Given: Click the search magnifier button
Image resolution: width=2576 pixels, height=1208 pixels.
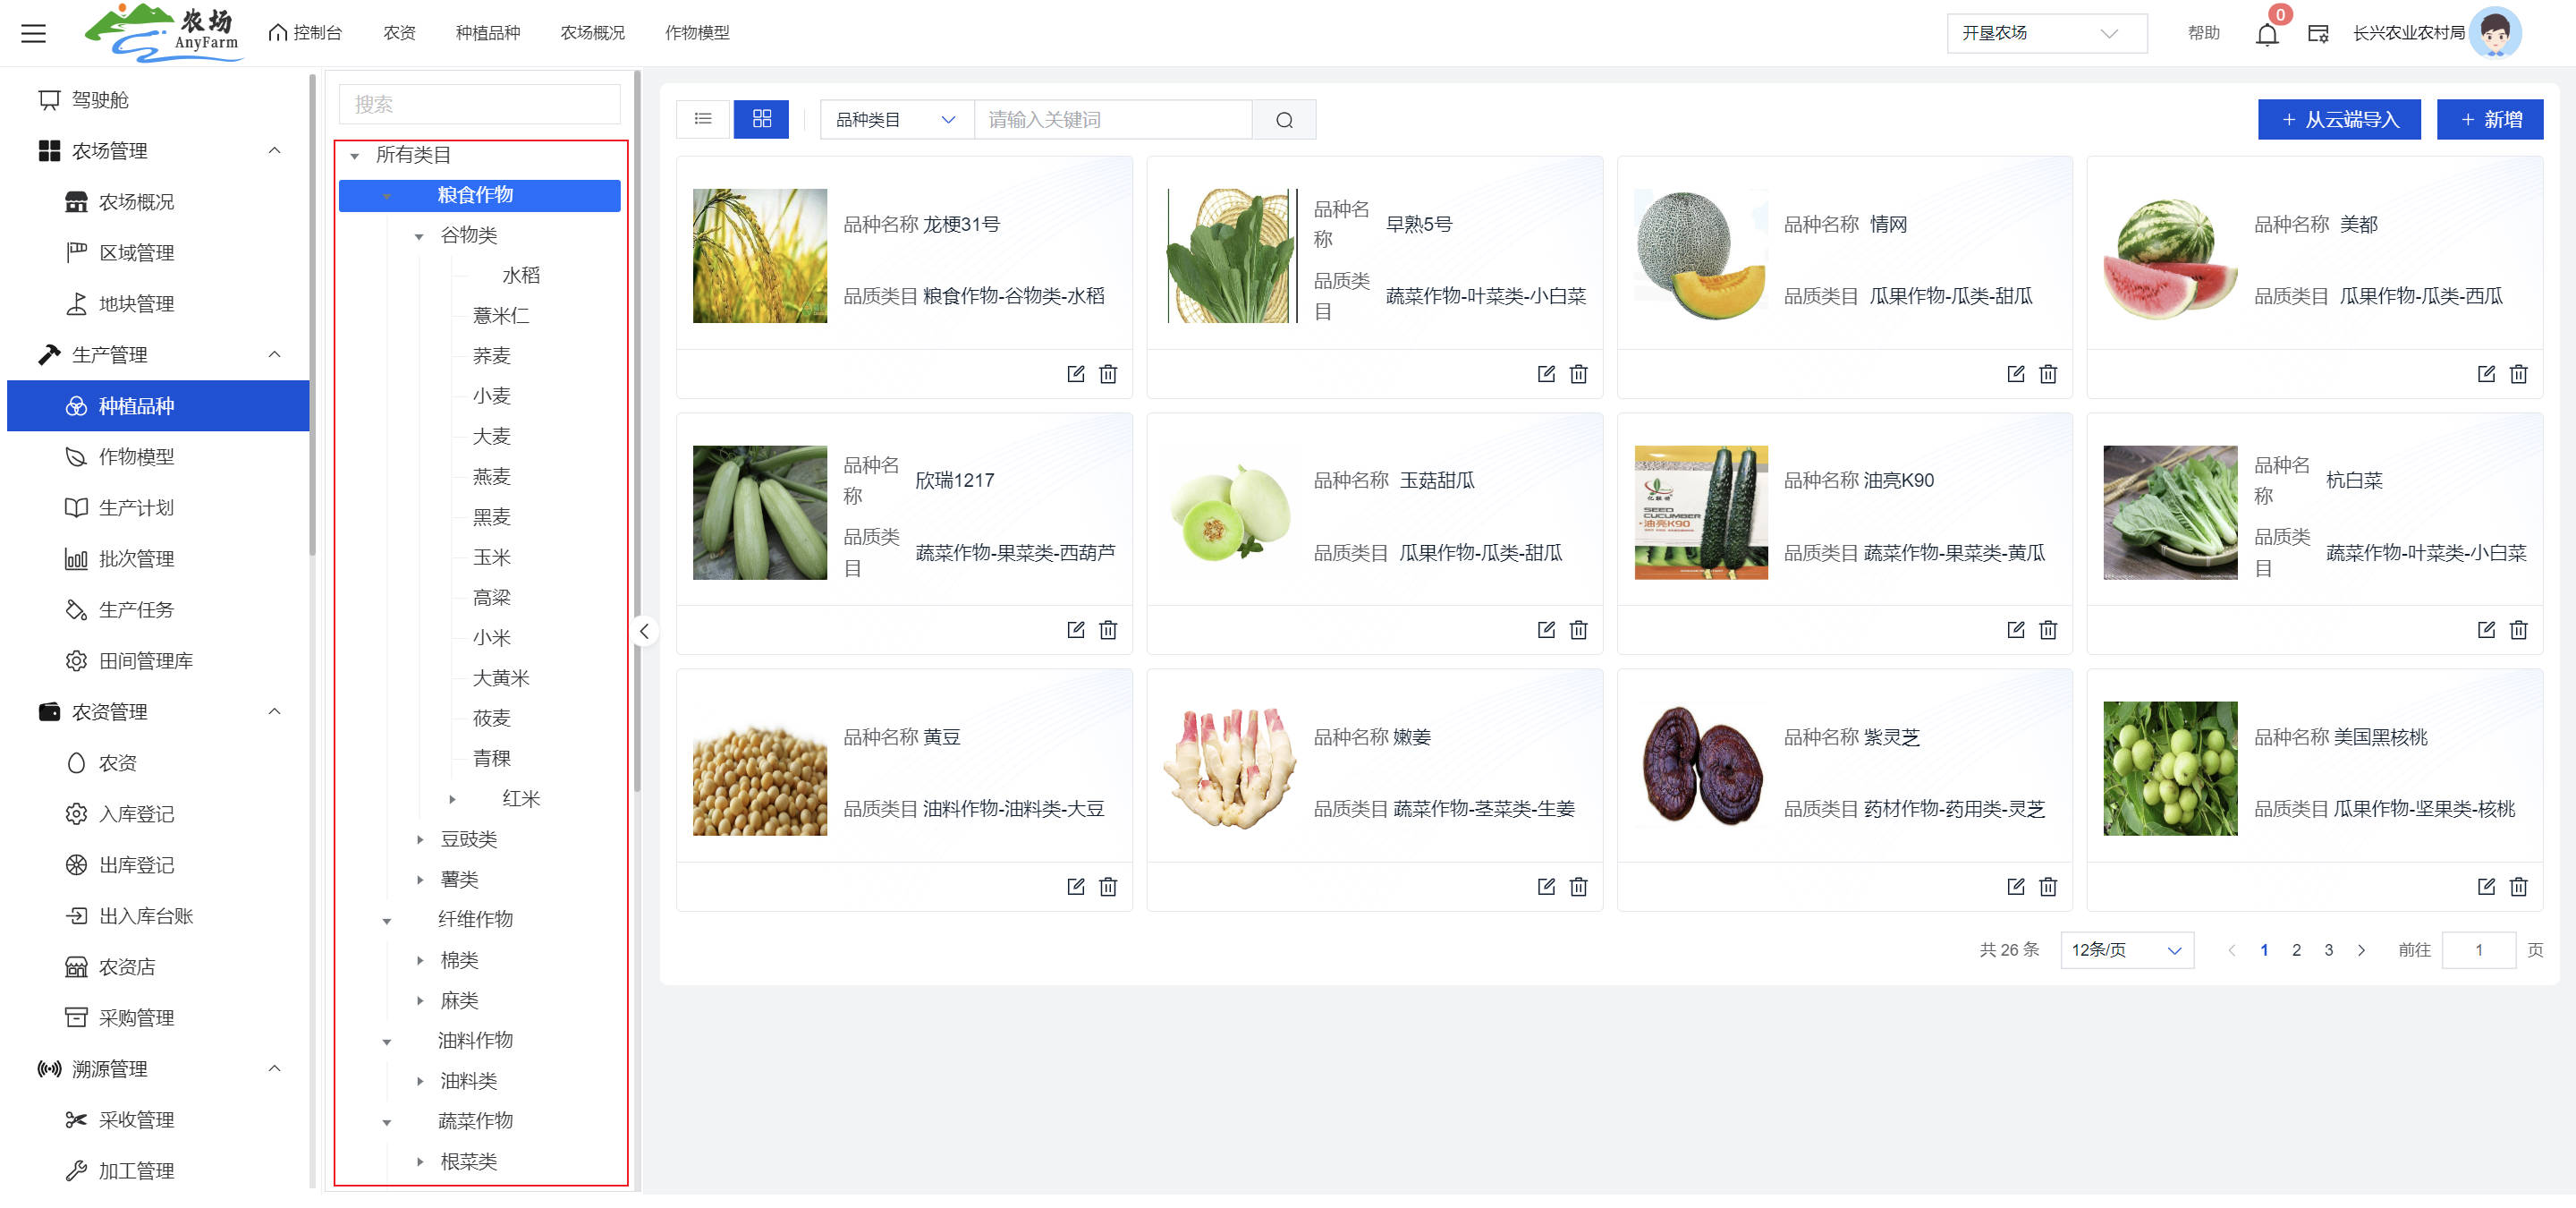Looking at the screenshot, I should tap(1284, 120).
